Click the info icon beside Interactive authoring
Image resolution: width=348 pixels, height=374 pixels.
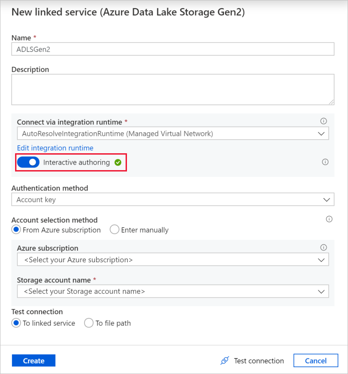[325, 162]
